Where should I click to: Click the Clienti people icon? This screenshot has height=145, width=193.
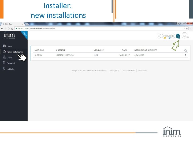[4, 57]
